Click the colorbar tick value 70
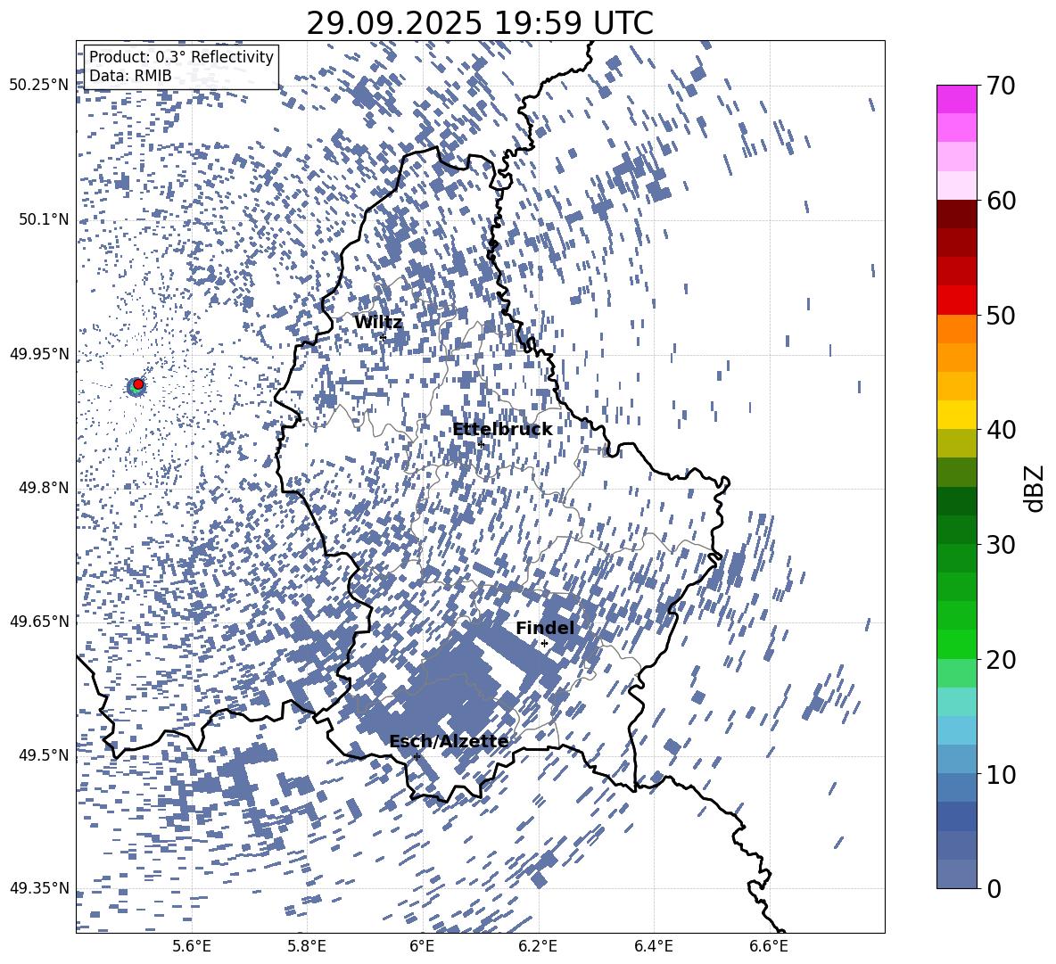1056x964 pixels. point(1001,86)
